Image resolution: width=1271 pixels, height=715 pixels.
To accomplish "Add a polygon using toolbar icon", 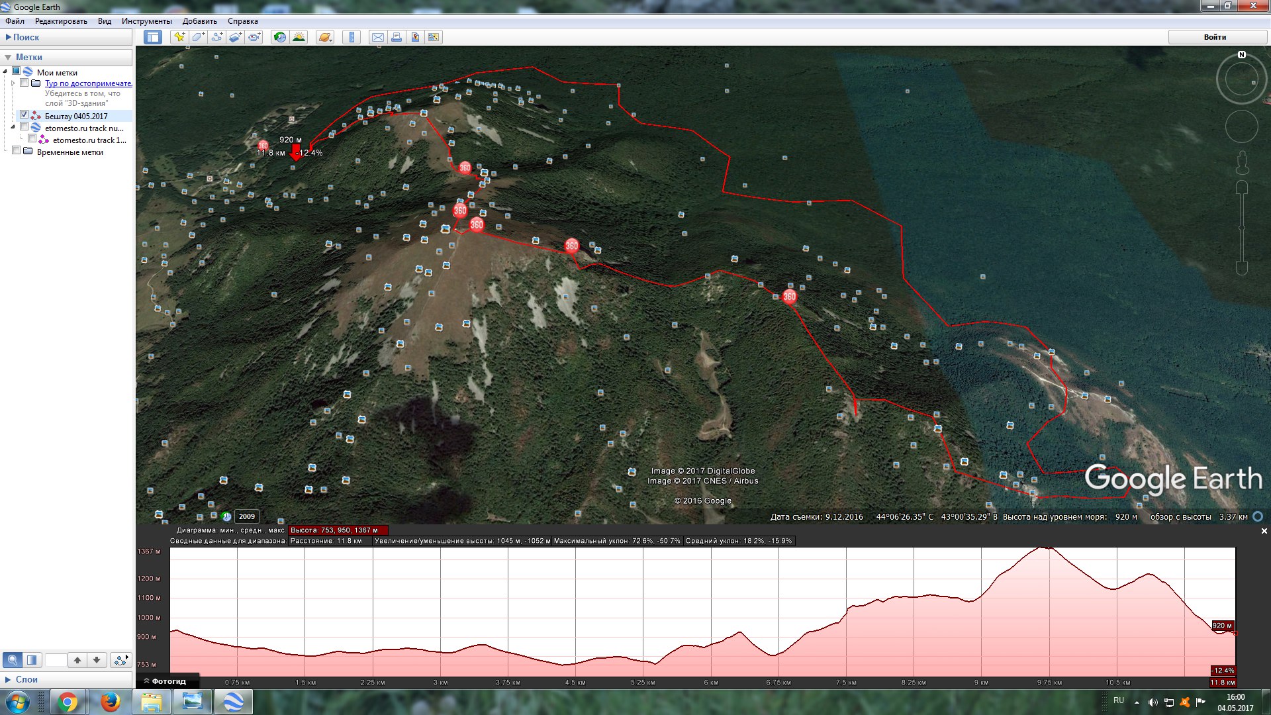I will 198,37.
